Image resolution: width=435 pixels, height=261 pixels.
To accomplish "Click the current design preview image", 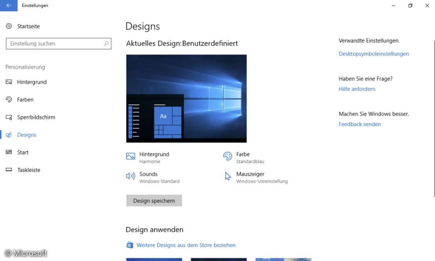I will pos(186,99).
